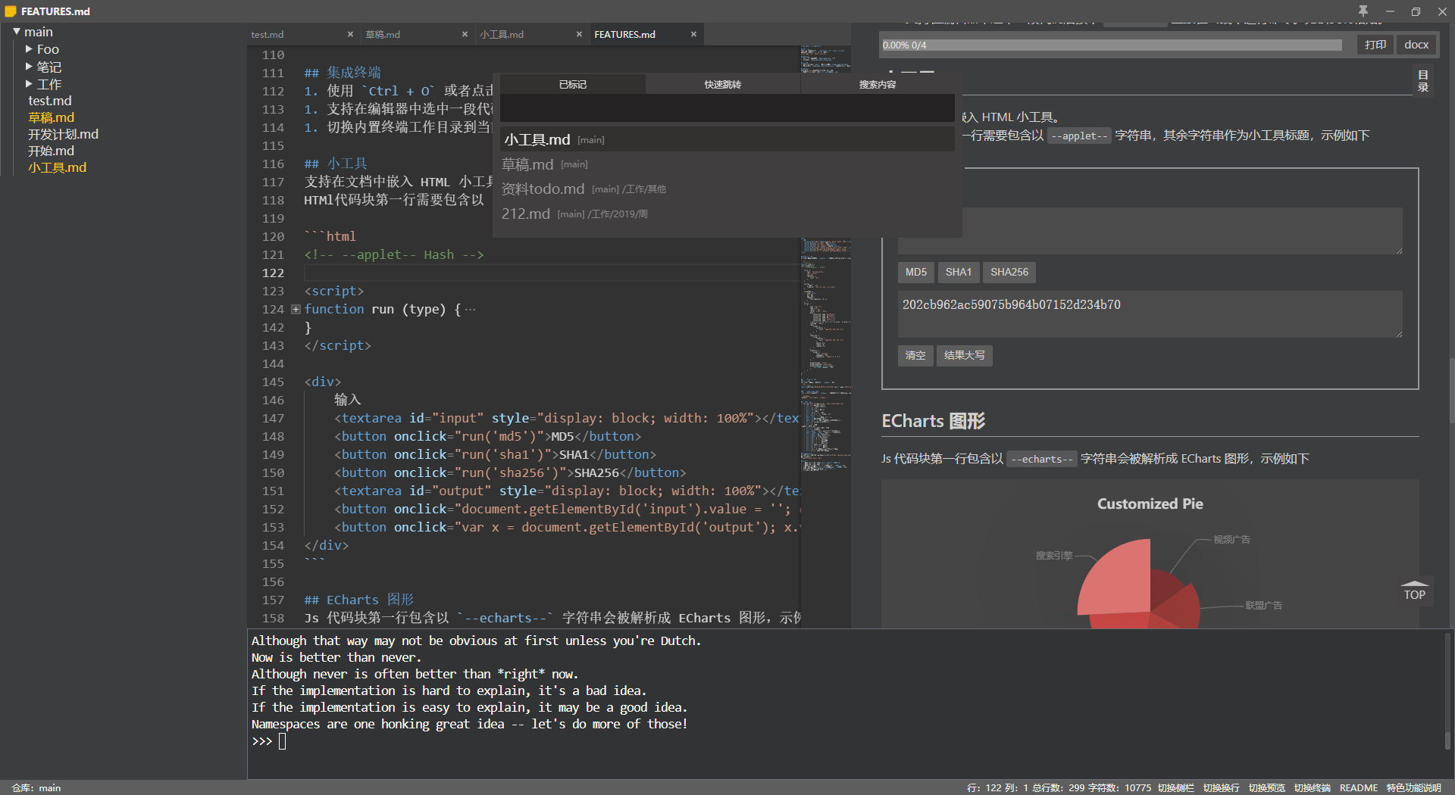Close the FEATURES.md editor tab
Screen dimensions: 1455x795
coord(693,34)
